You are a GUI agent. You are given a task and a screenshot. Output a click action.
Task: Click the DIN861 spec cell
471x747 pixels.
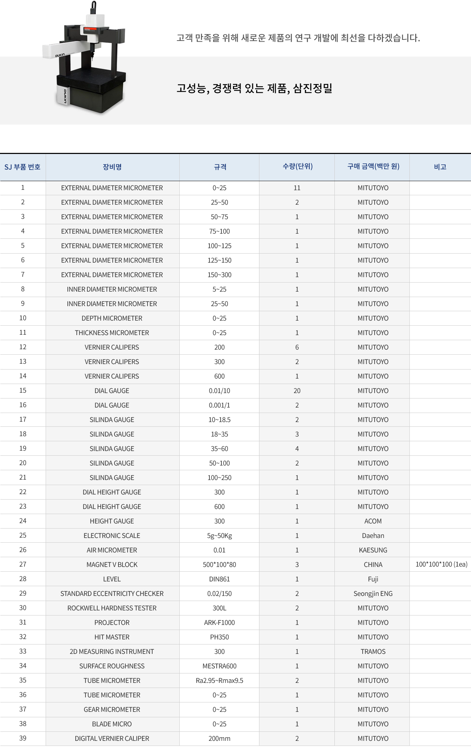220,579
